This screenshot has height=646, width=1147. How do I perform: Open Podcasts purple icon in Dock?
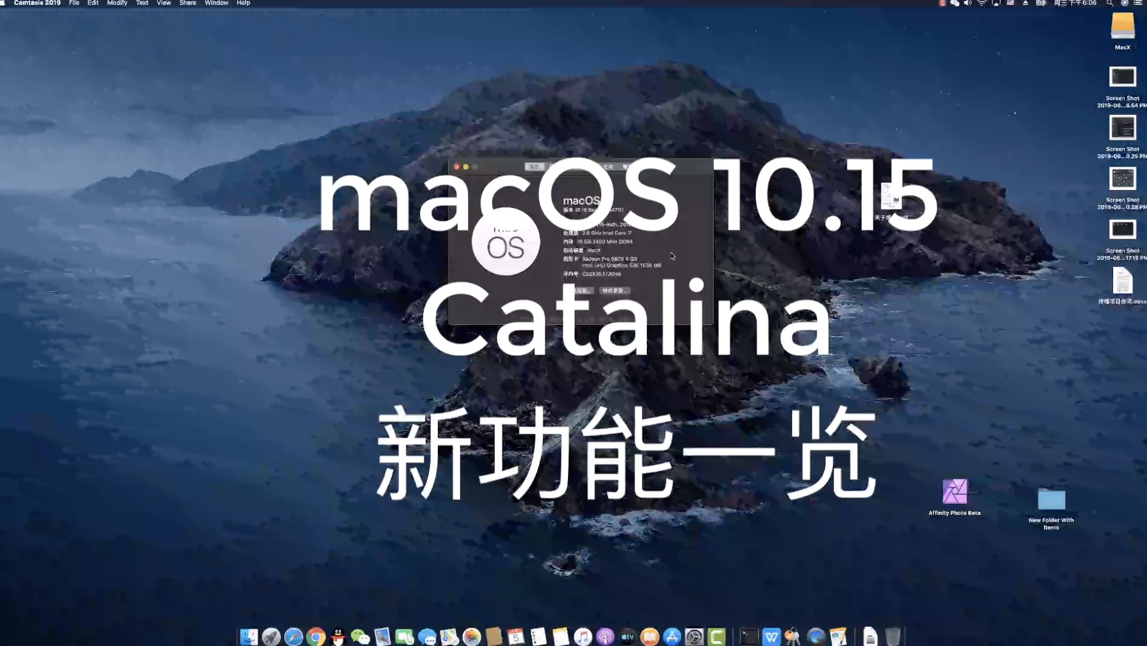(x=605, y=636)
